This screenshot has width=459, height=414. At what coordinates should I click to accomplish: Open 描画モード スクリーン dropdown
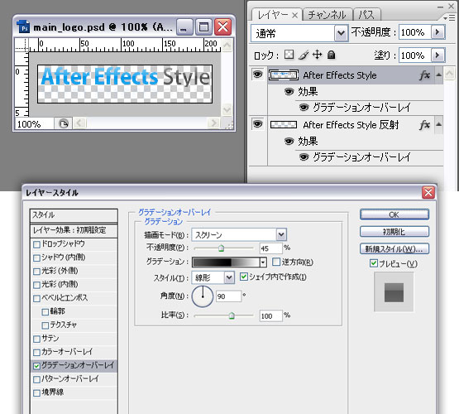pos(281,234)
